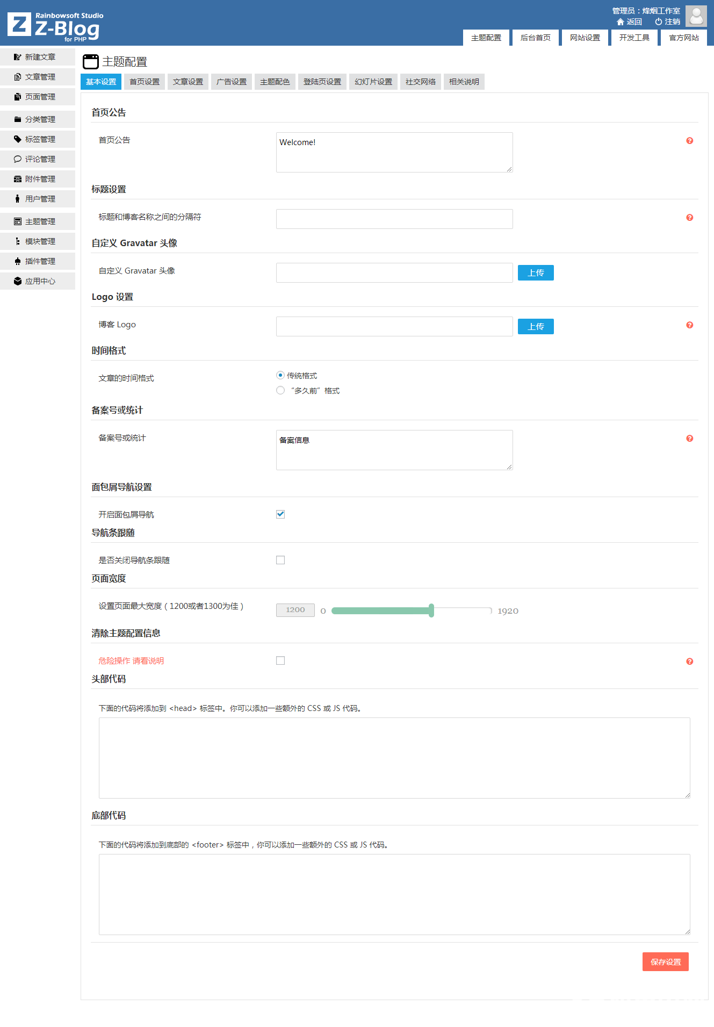The image size is (714, 1027).
Task: Click the 底部代码 textarea
Action: (394, 894)
